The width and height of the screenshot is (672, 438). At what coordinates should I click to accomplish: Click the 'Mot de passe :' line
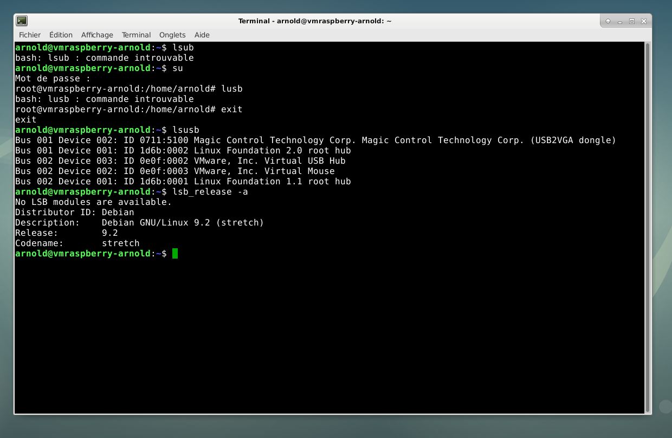coord(53,79)
